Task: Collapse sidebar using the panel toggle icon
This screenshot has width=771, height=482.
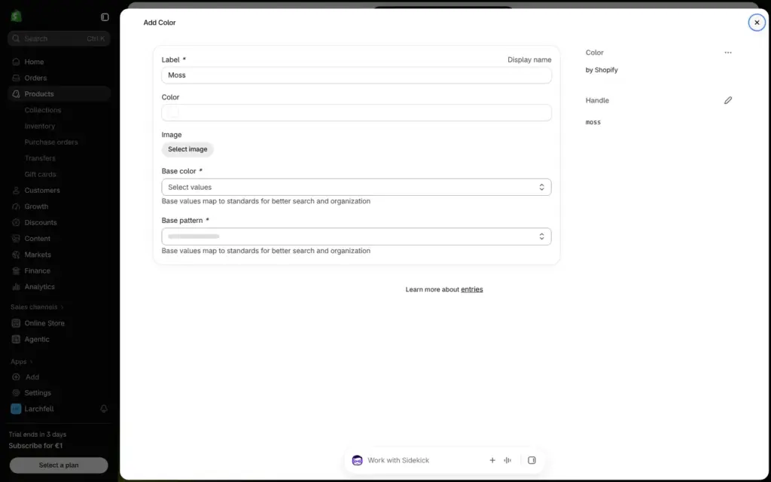Action: pos(105,17)
